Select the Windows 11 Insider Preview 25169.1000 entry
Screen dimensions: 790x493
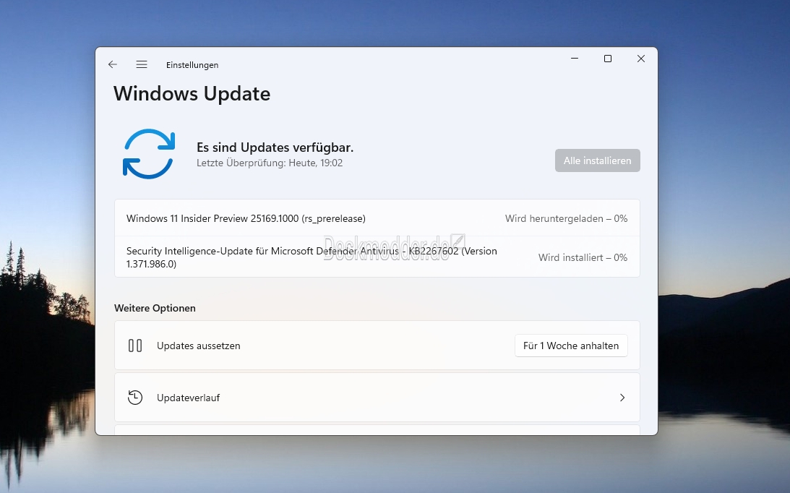click(377, 218)
